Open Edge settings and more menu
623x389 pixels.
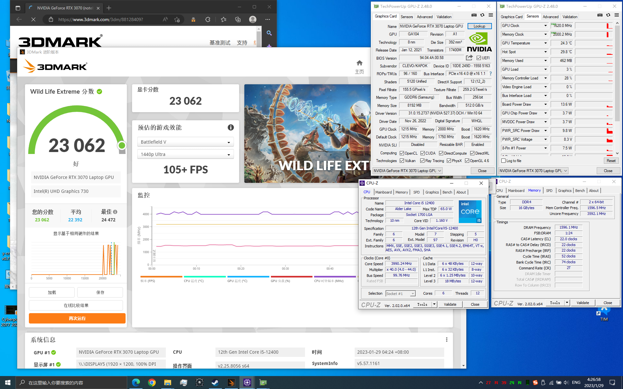coord(268,19)
